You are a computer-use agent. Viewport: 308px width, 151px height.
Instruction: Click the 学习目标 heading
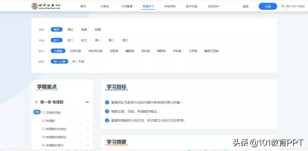116,87
